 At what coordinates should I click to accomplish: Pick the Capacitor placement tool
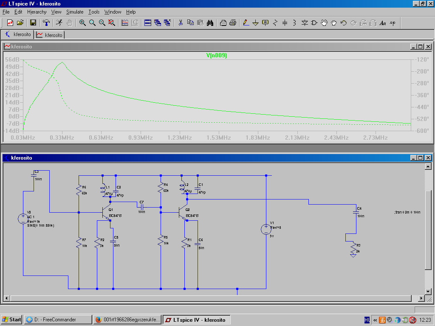tap(285, 23)
